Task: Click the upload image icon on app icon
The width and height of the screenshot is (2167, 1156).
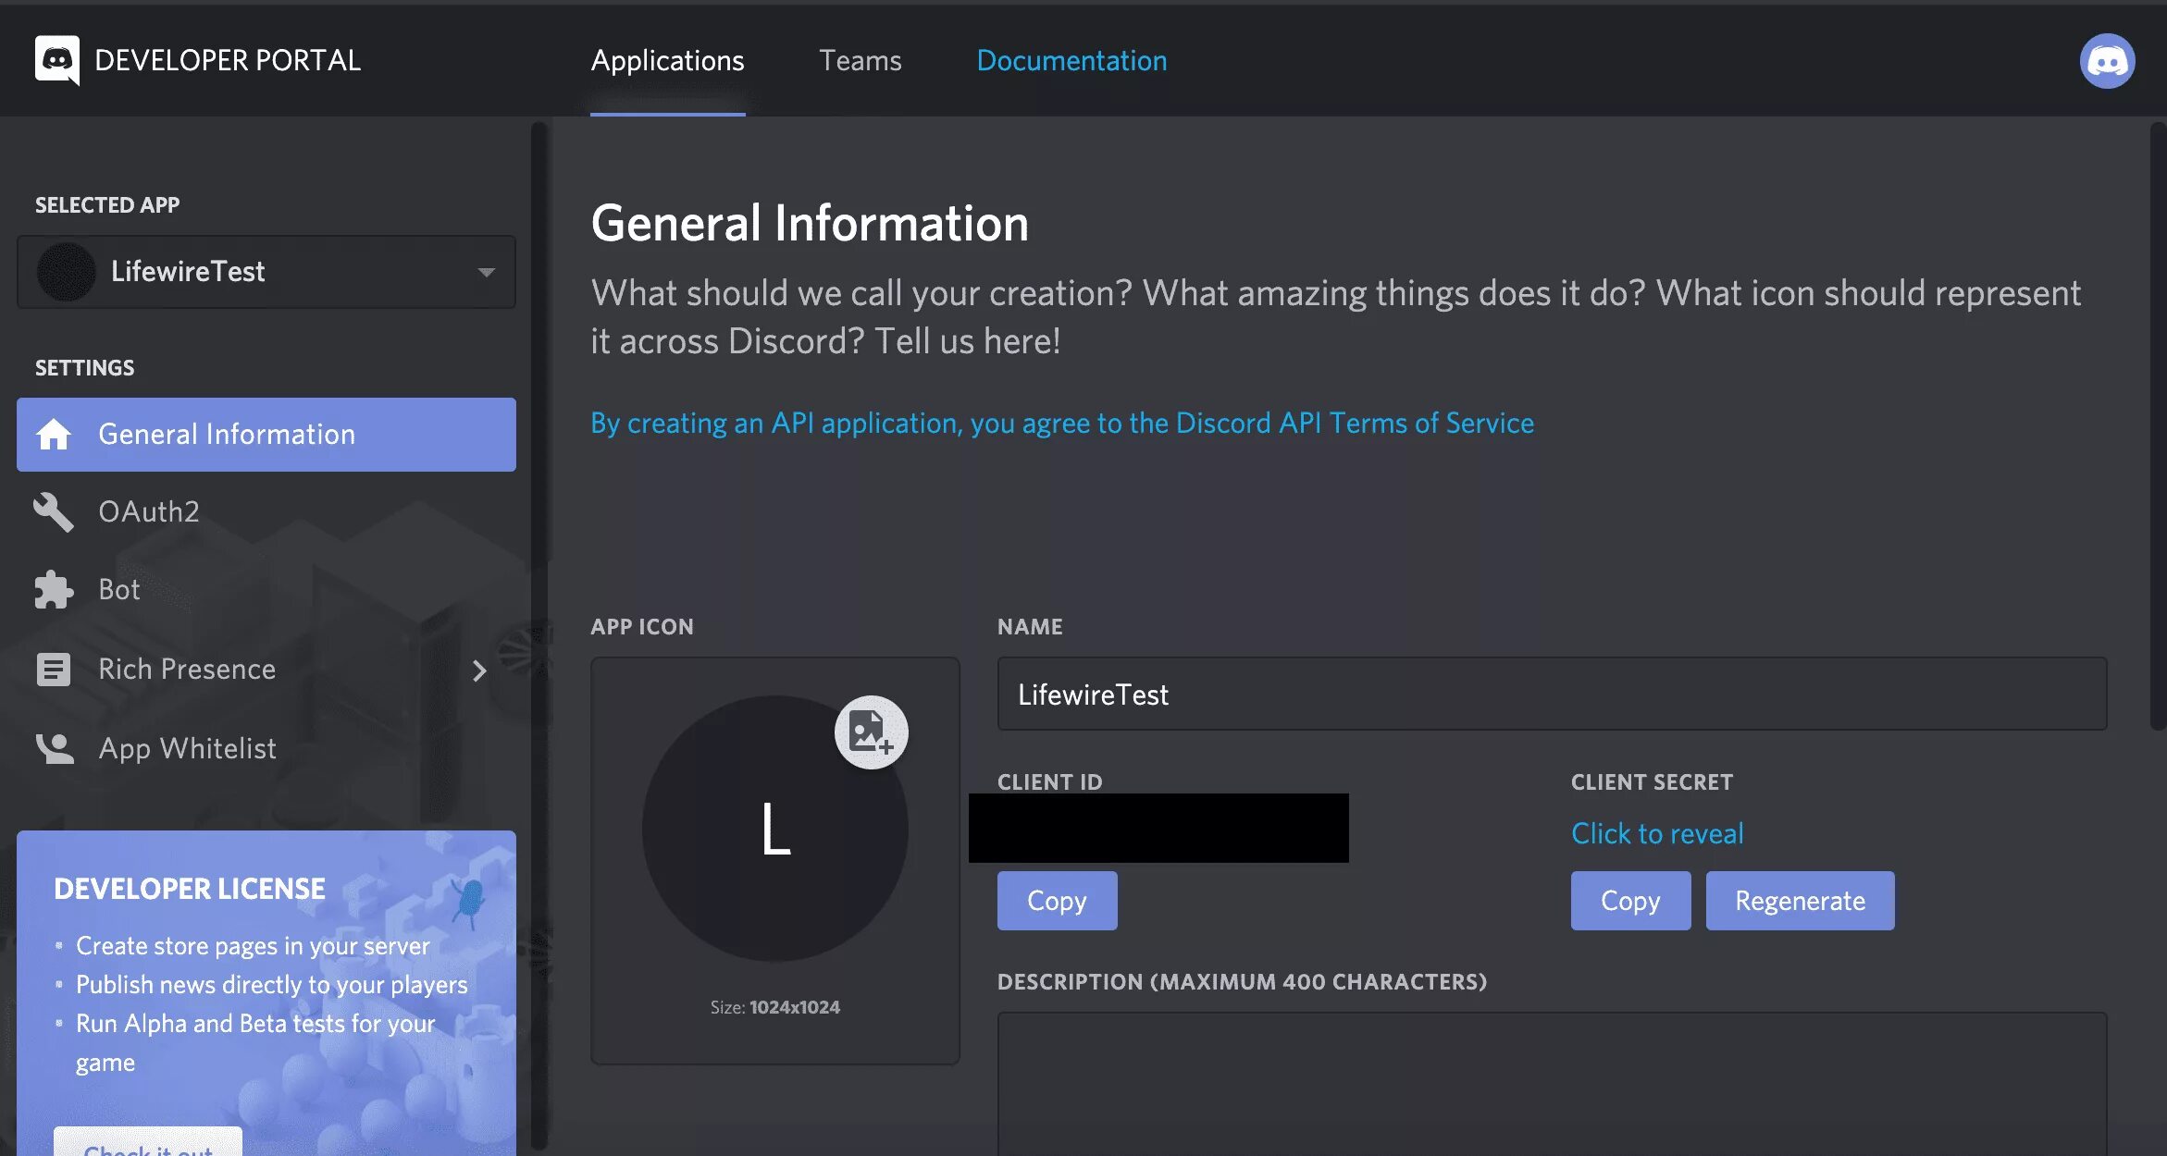Action: [x=871, y=732]
